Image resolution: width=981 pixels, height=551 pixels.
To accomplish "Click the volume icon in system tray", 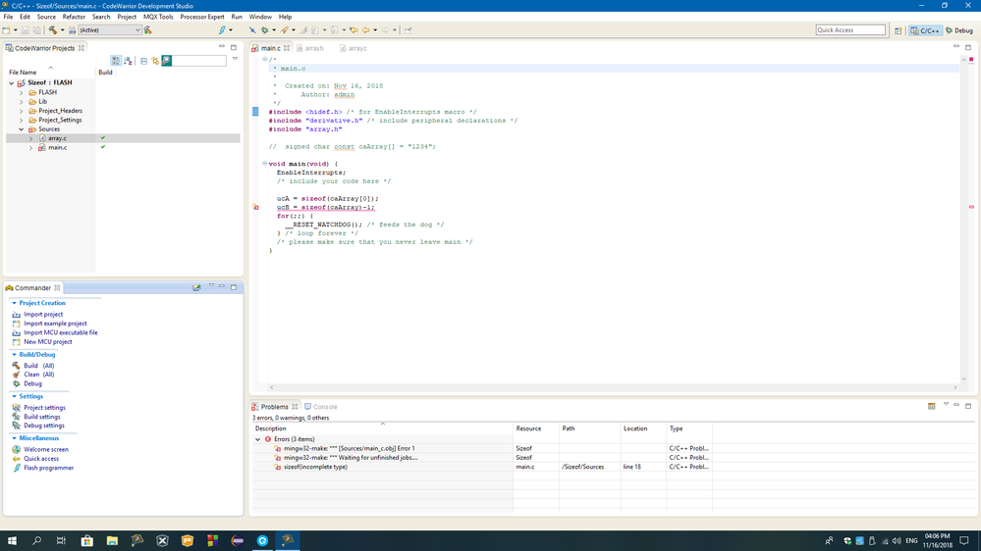I will pos(898,541).
